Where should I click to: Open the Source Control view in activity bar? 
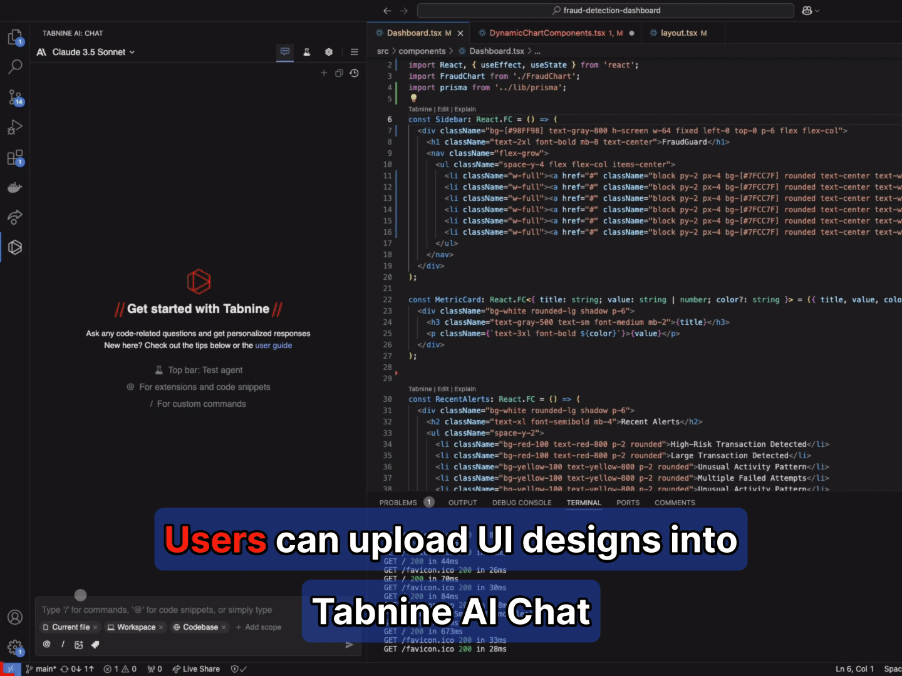15,97
